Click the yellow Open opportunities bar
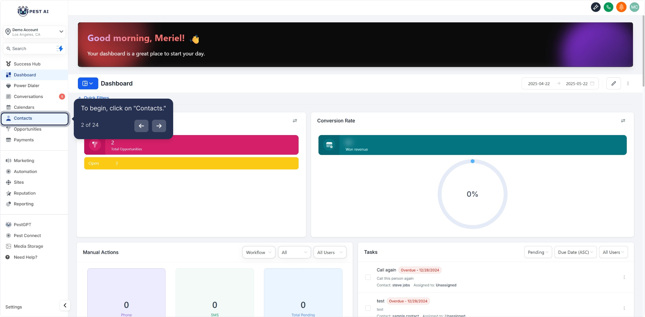Viewport: 645px width, 317px height. click(191, 163)
